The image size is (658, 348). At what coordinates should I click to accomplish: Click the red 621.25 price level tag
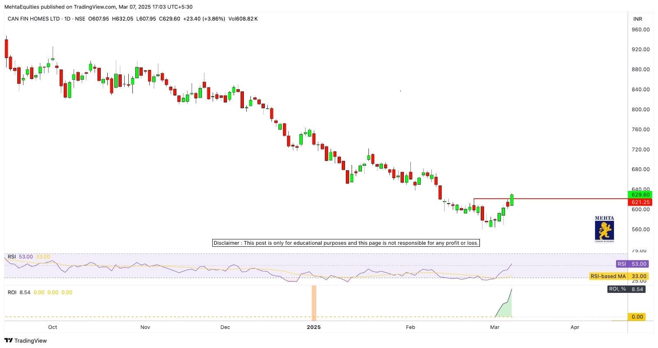[x=640, y=202]
